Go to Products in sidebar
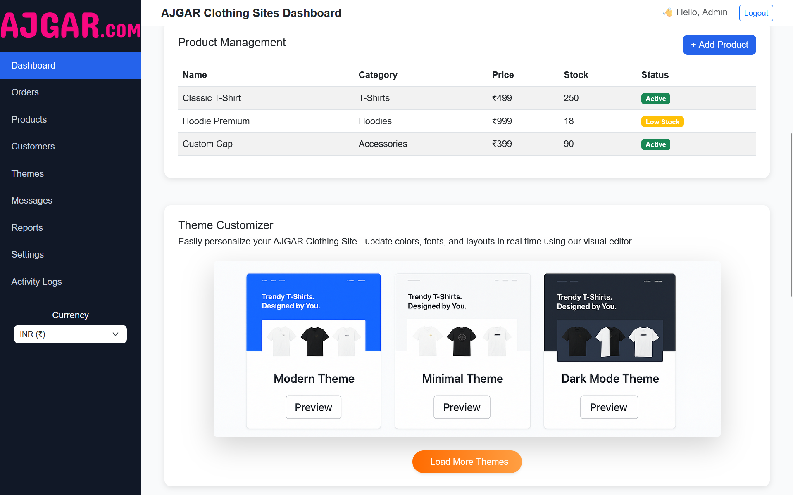The image size is (793, 495). (29, 119)
